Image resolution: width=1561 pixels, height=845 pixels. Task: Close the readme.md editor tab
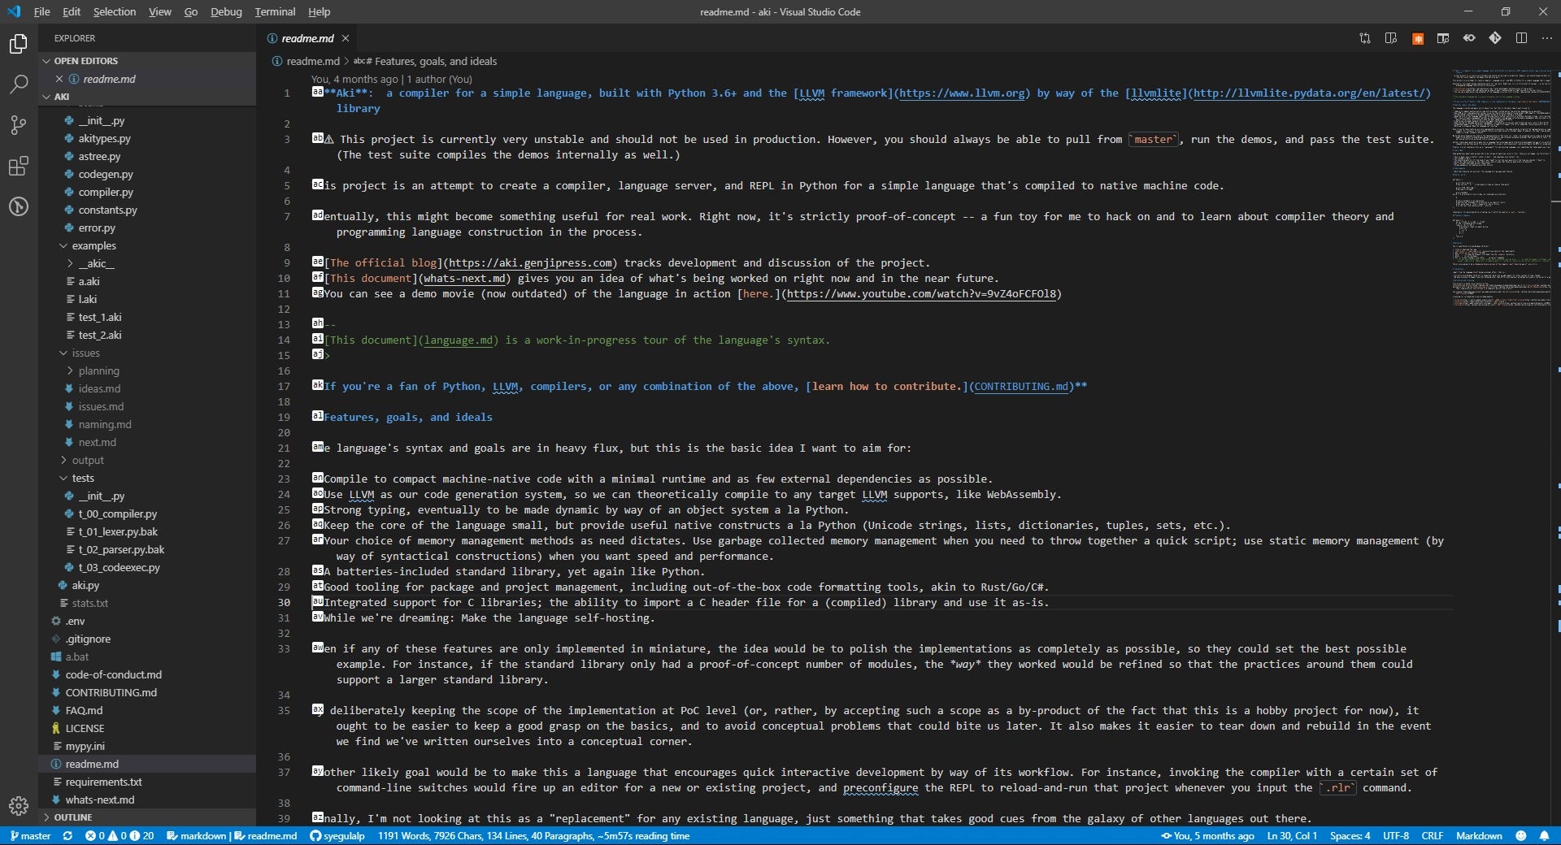346,38
